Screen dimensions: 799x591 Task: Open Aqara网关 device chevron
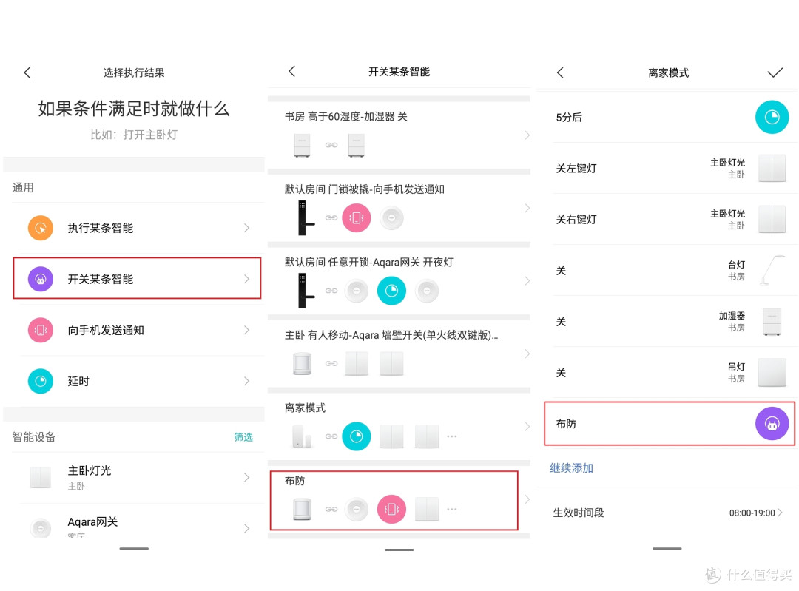[246, 528]
